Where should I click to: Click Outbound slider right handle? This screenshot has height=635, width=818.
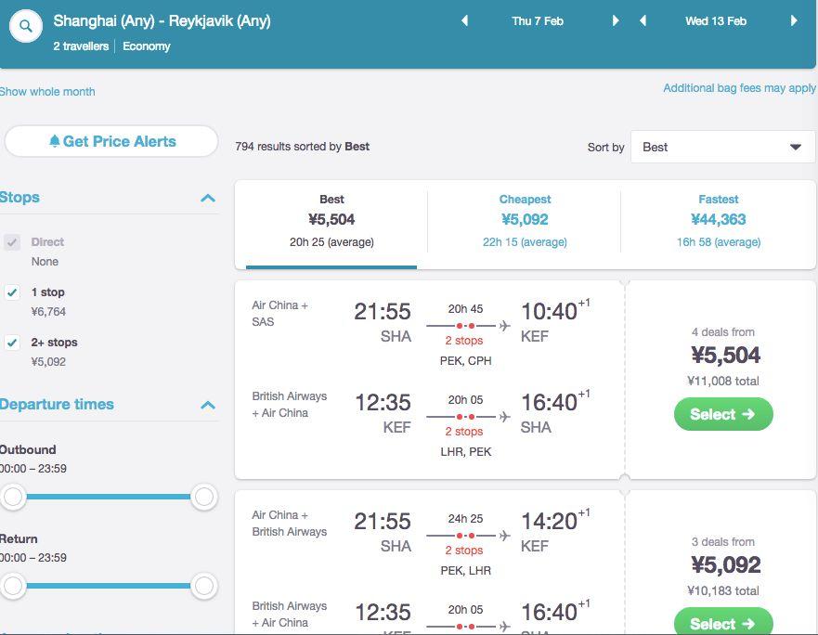pos(203,497)
